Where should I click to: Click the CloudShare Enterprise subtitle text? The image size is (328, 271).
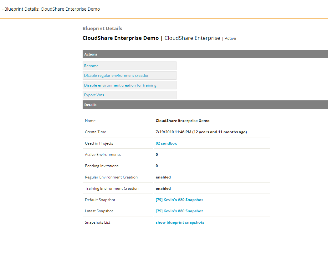pyautogui.click(x=192, y=38)
